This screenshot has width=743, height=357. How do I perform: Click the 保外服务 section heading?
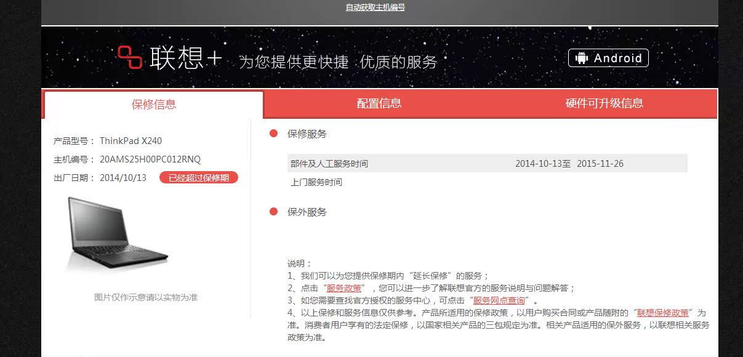[307, 212]
